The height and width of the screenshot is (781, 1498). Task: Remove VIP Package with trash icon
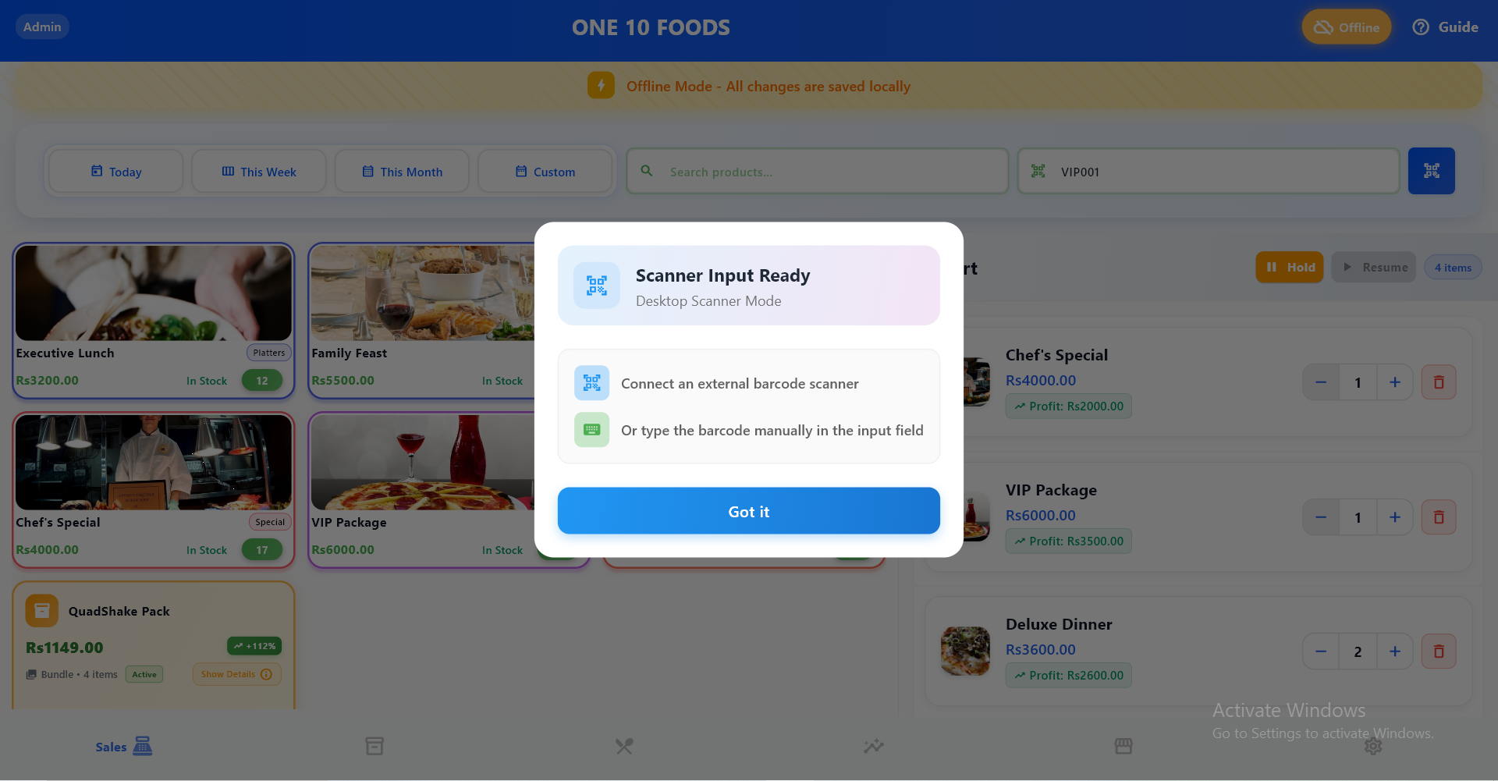pyautogui.click(x=1439, y=517)
